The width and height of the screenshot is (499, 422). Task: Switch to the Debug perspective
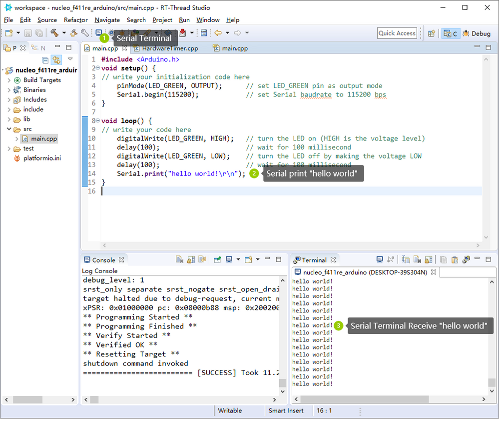[477, 33]
